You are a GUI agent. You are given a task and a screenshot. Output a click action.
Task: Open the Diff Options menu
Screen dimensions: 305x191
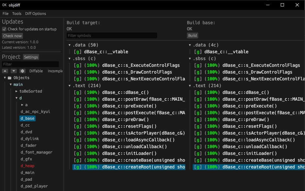pyautogui.click(x=36, y=14)
